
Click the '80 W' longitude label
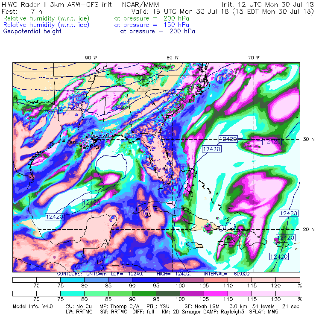click(x=173, y=58)
